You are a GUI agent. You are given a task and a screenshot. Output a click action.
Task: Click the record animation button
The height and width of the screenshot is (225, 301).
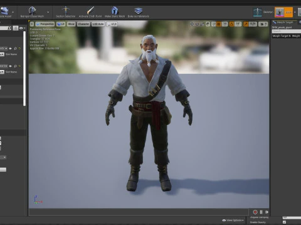point(255,212)
